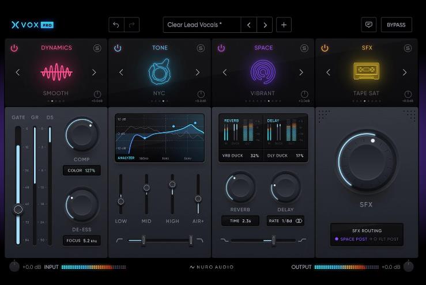This screenshot has height=285, width=426.
Task: Click the purple Vibrant space icon
Action: (263, 72)
